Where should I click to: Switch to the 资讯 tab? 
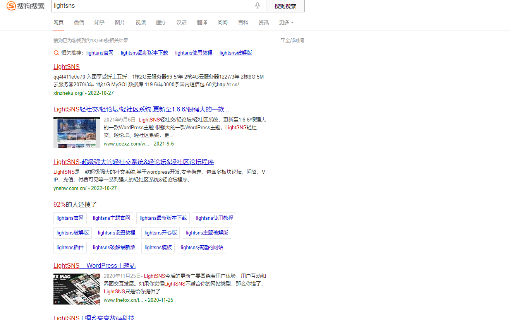point(264,22)
